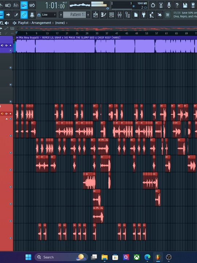Click the playlist zoom magnifier icon

[x=2, y=23]
